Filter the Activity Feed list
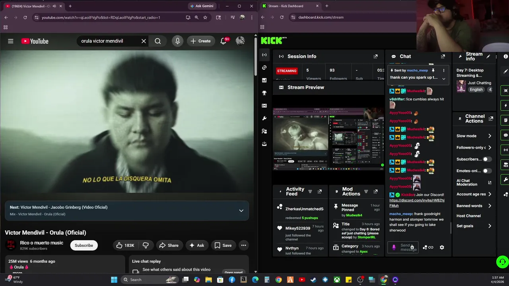This screenshot has height=286, width=509. click(x=310, y=191)
